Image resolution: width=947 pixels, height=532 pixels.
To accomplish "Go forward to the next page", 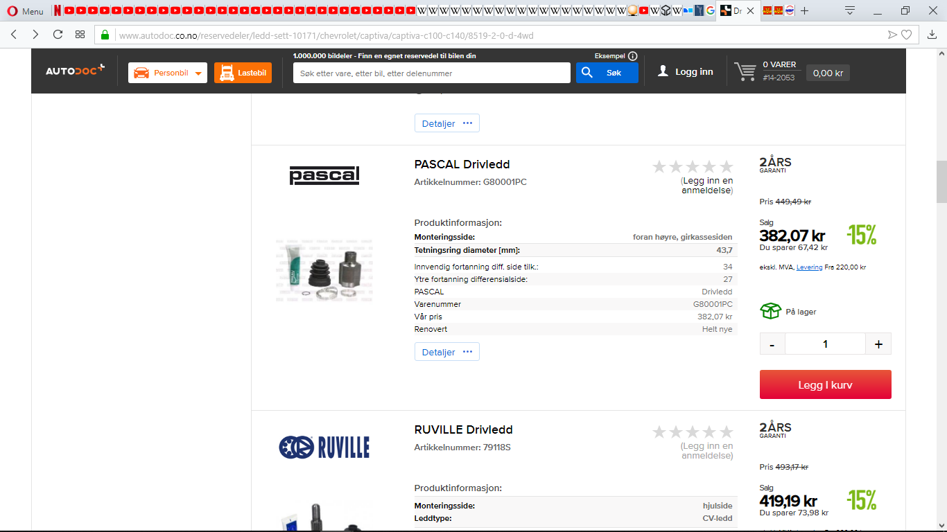I will point(35,35).
